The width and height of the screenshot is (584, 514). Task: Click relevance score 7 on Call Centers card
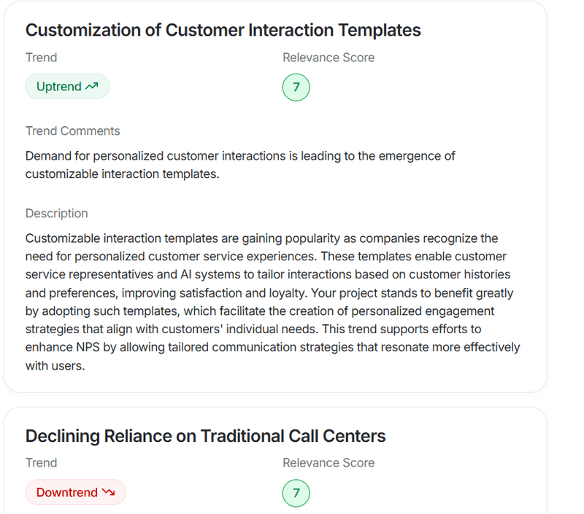296,493
